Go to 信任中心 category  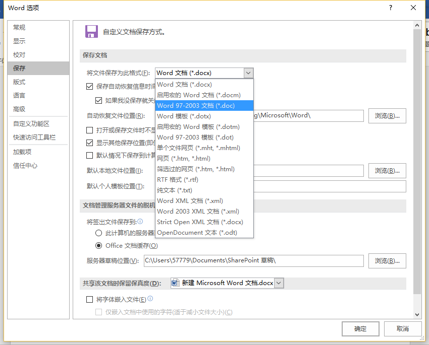click(38, 165)
